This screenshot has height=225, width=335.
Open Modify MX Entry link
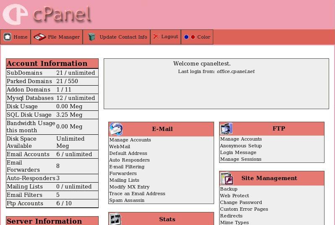(x=129, y=187)
